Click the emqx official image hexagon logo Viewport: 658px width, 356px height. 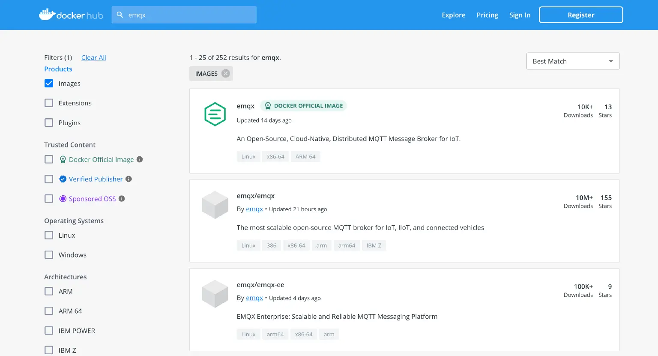coord(215,114)
